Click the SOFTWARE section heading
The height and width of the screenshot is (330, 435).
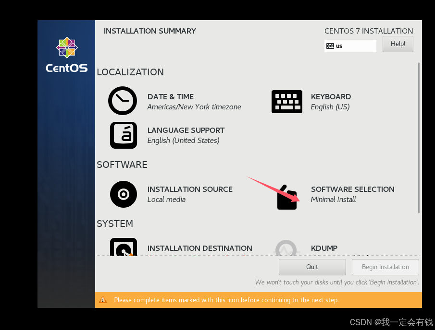pyautogui.click(x=122, y=165)
